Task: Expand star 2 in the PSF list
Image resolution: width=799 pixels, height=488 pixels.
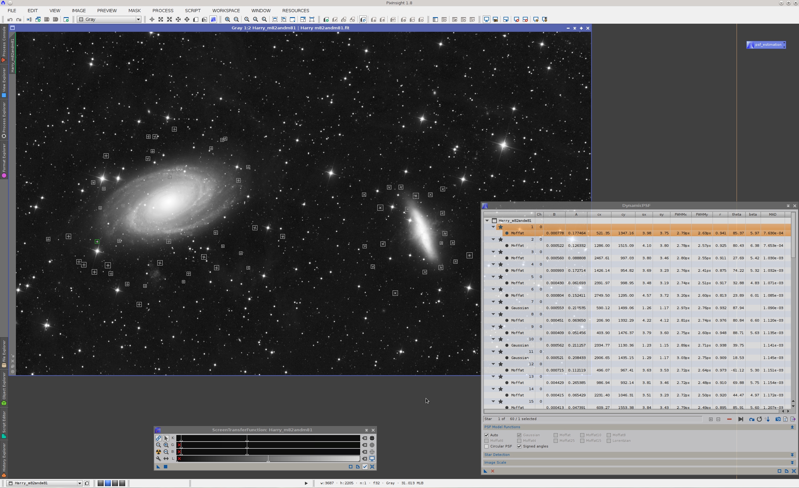Action: click(493, 239)
